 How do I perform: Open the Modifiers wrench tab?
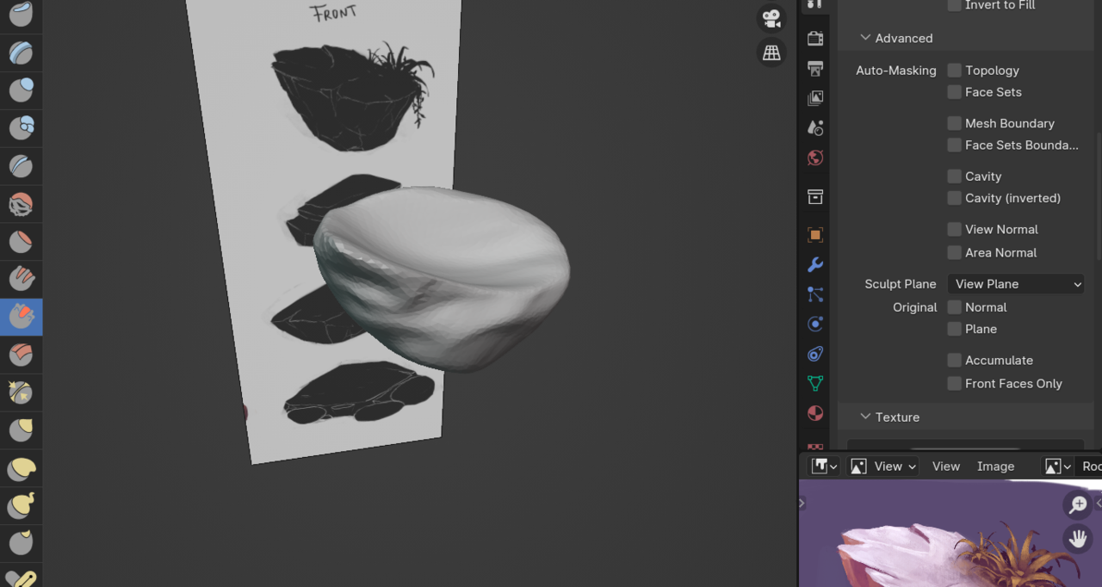815,264
